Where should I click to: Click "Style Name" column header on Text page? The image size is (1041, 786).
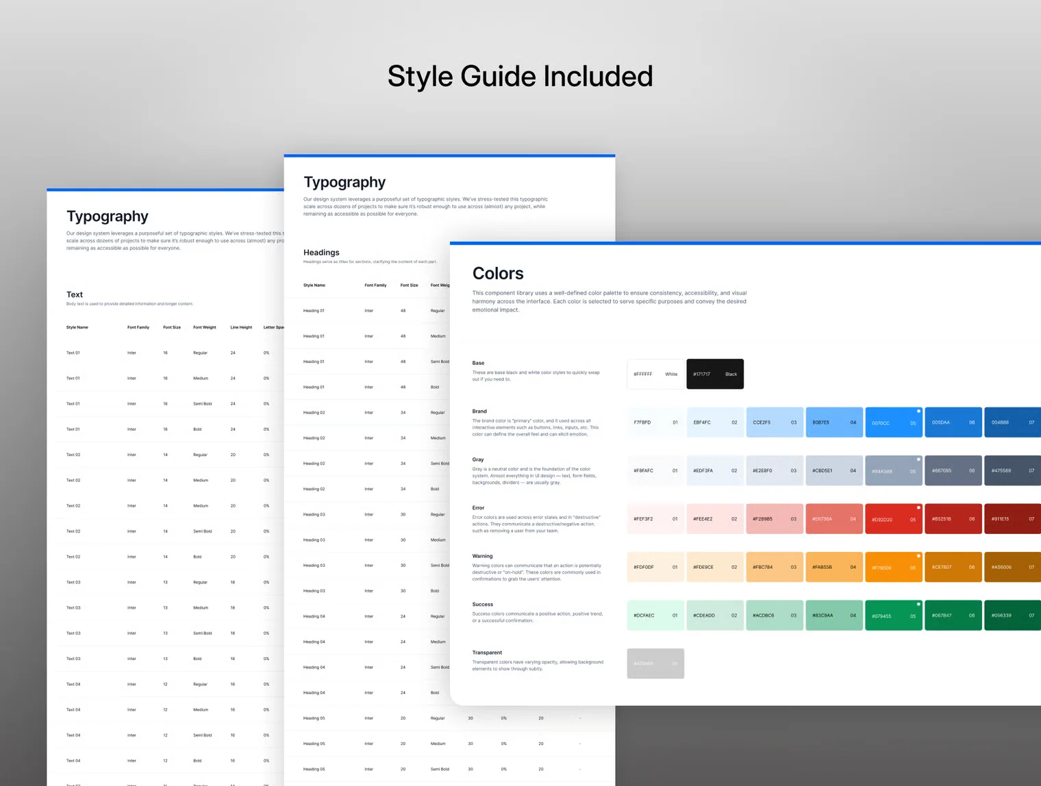click(x=77, y=327)
